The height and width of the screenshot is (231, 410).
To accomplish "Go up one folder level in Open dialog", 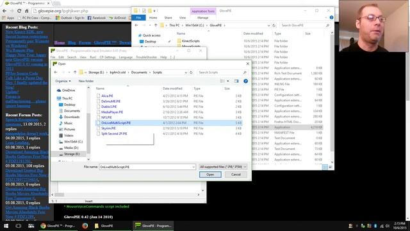I will click(x=75, y=73).
